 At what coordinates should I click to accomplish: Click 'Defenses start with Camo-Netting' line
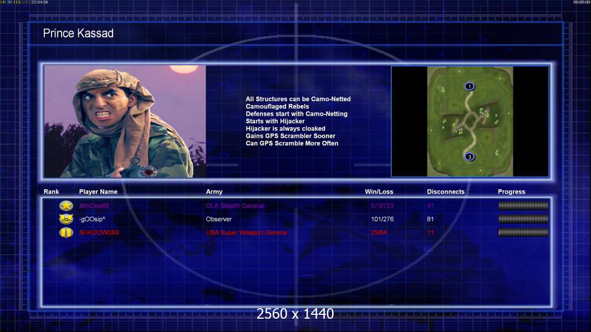(x=297, y=113)
